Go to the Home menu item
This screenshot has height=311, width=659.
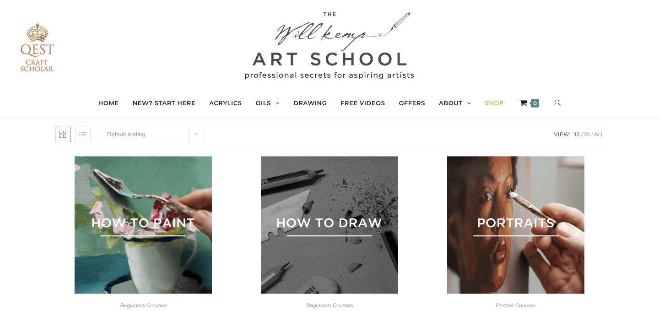pyautogui.click(x=108, y=103)
